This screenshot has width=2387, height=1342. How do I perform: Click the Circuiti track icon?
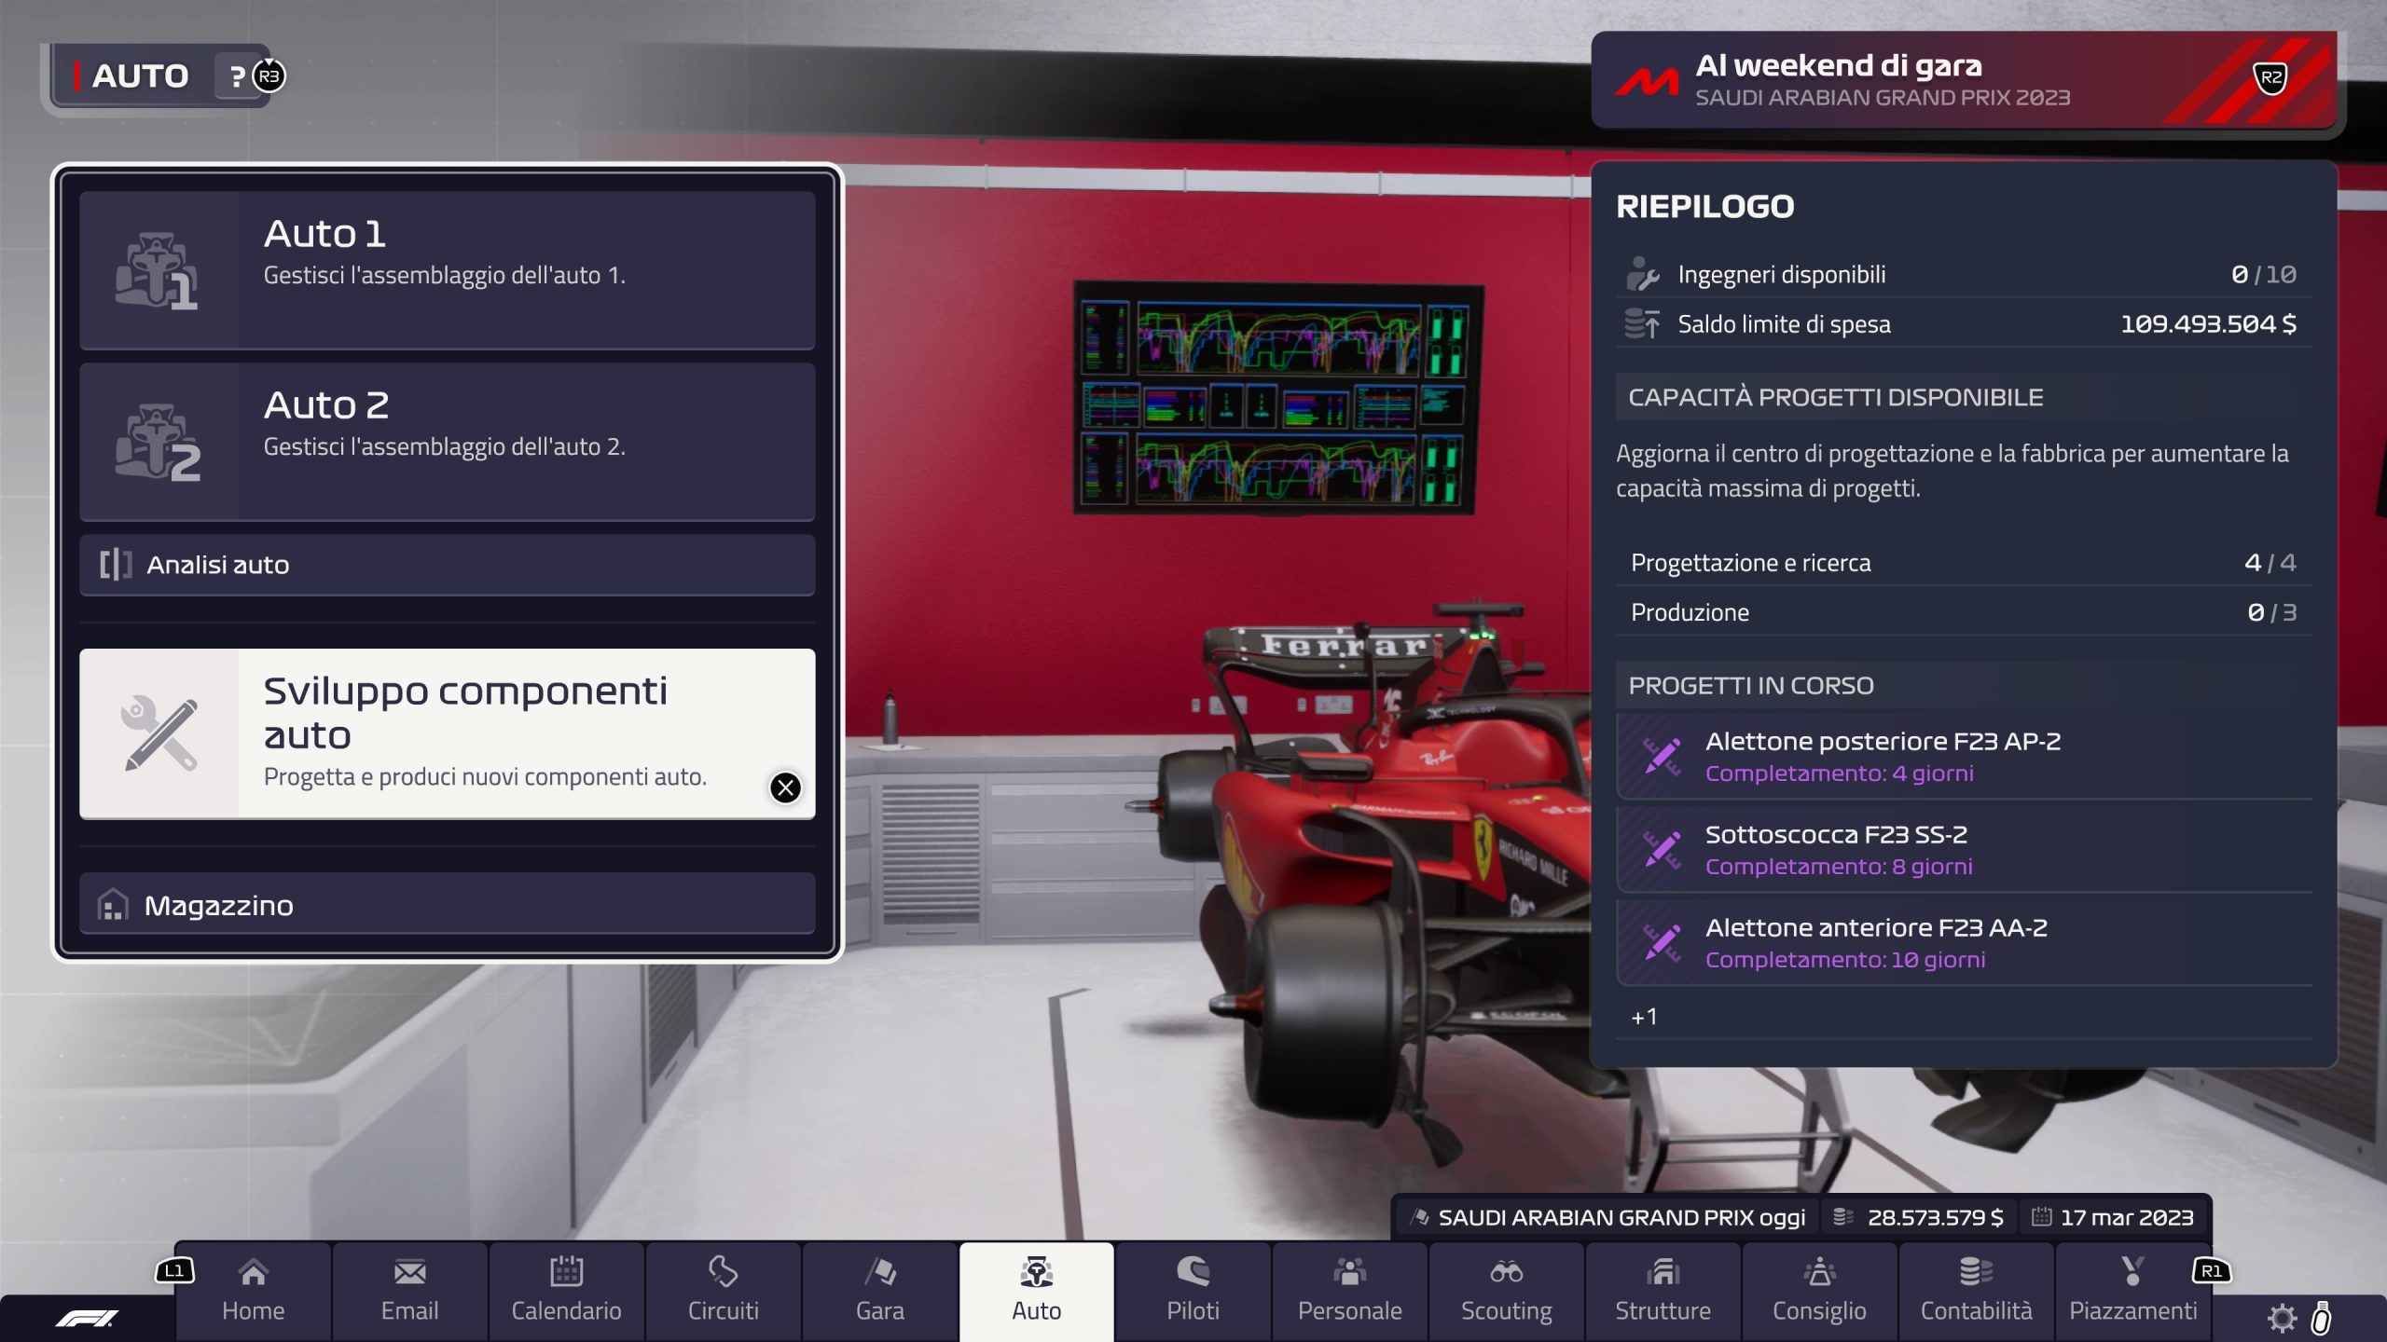[x=723, y=1272]
